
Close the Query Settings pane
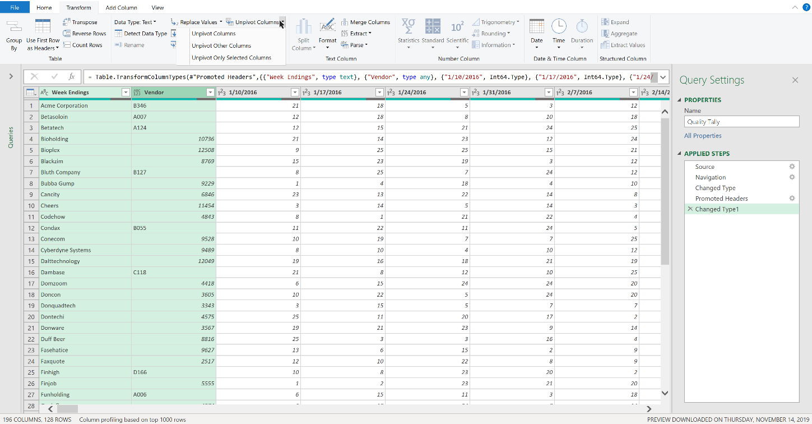pos(795,80)
